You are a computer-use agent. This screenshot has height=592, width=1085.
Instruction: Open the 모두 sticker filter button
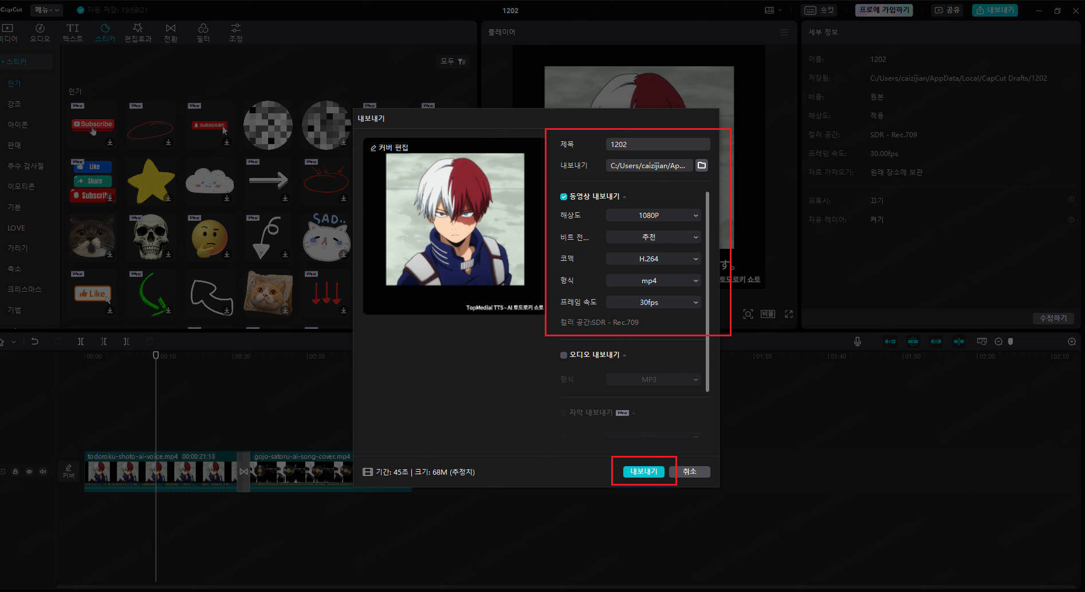[453, 61]
